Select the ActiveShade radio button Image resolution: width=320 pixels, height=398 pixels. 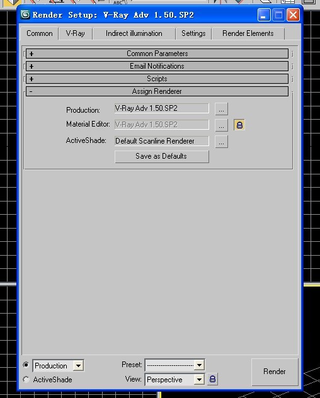(x=26, y=380)
